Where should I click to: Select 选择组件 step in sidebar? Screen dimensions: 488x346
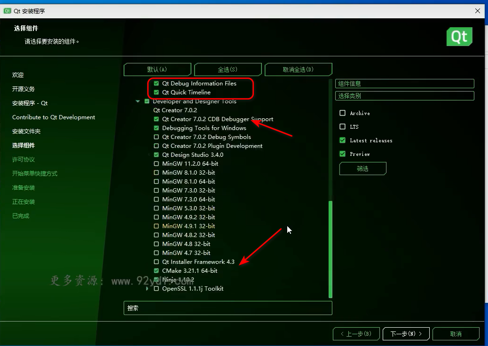tap(24, 145)
